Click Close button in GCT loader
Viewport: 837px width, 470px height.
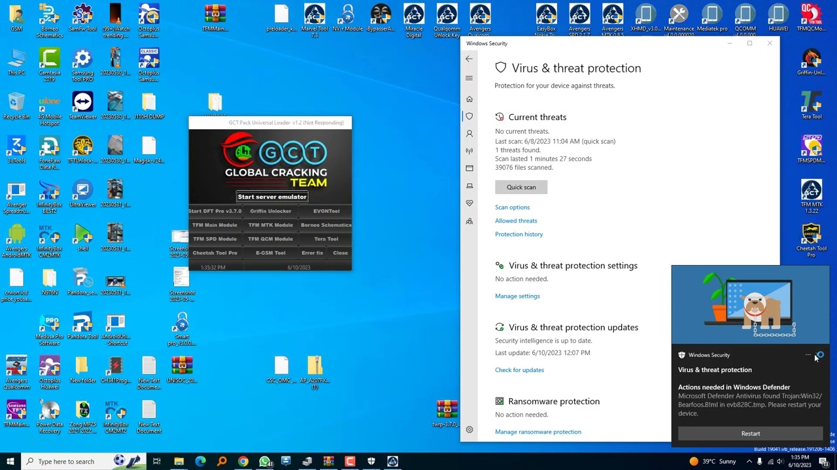340,253
